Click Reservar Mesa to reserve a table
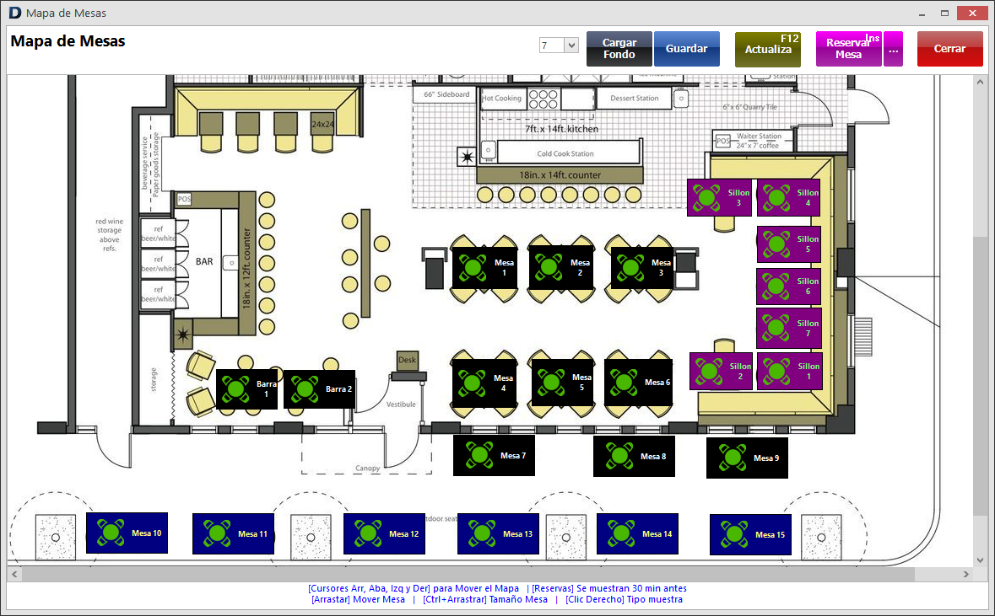Screen dimensions: 995x616 (848, 49)
